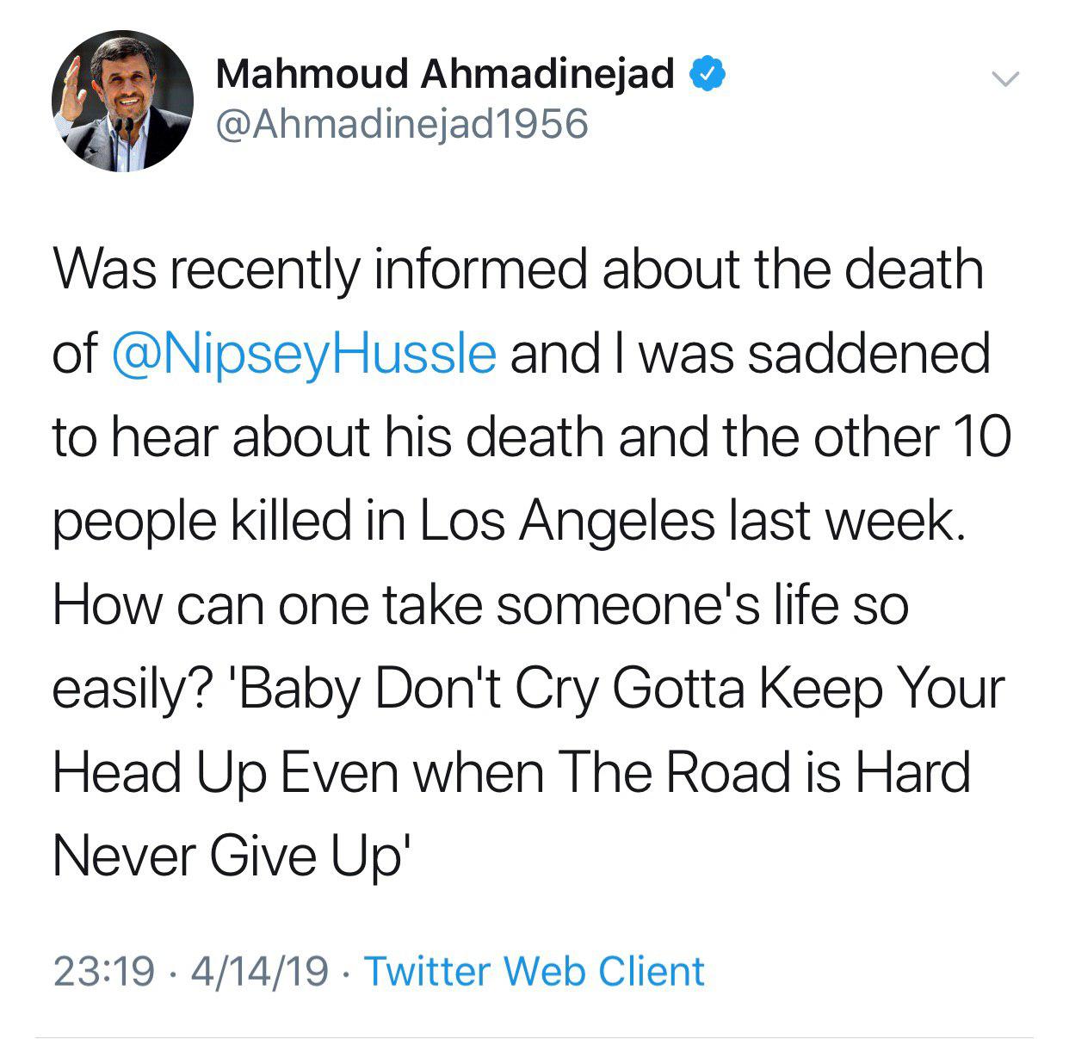Click the 23:19 tweet timestamp

click(104, 971)
